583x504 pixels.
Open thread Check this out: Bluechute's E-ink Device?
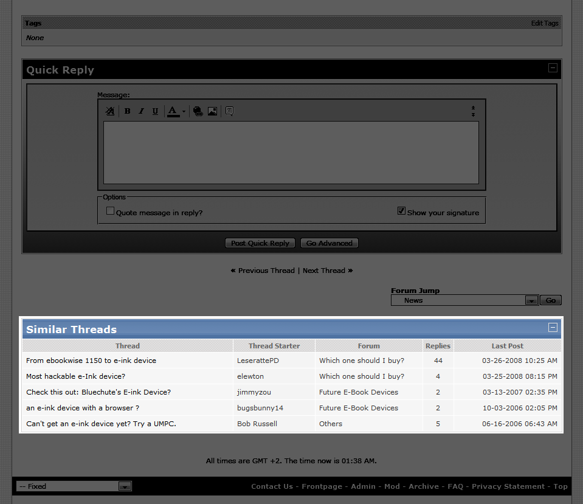[98, 392]
